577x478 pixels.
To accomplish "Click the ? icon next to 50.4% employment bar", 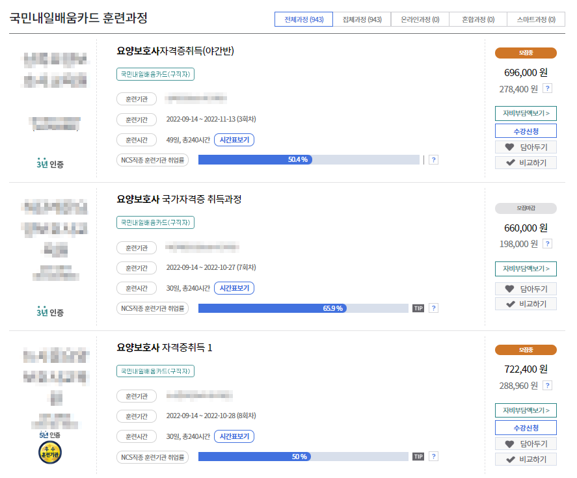I will 433,159.
